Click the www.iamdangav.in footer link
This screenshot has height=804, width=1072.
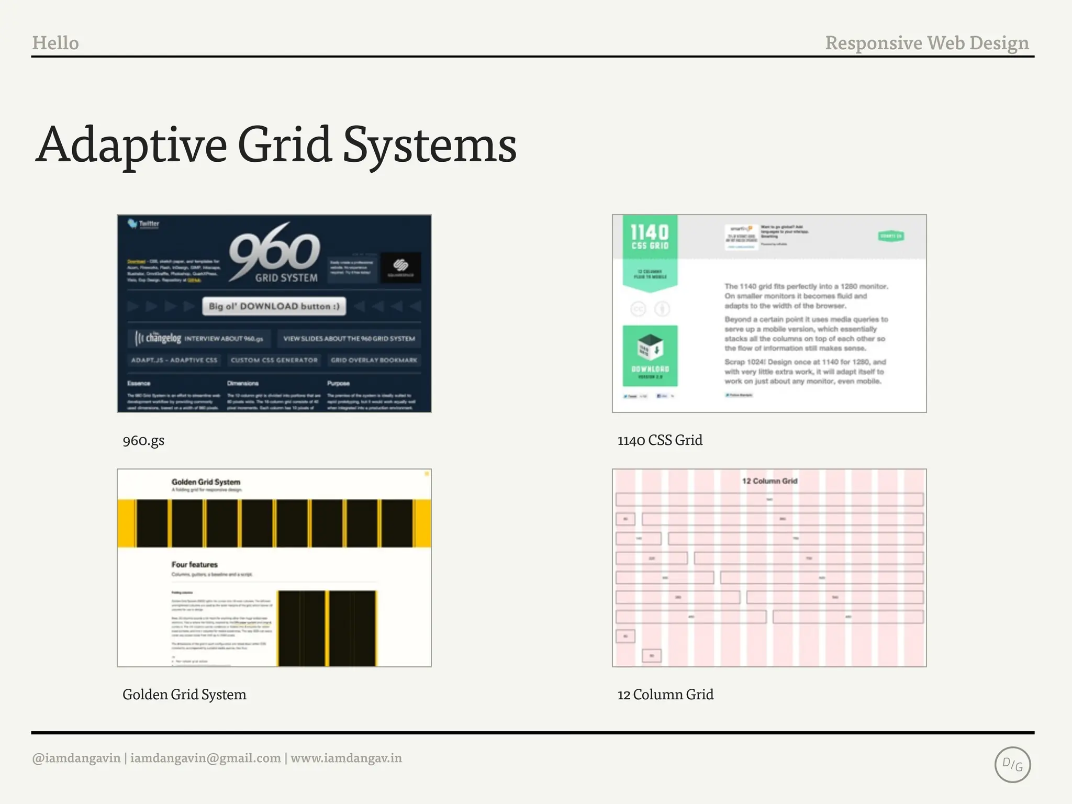[346, 758]
